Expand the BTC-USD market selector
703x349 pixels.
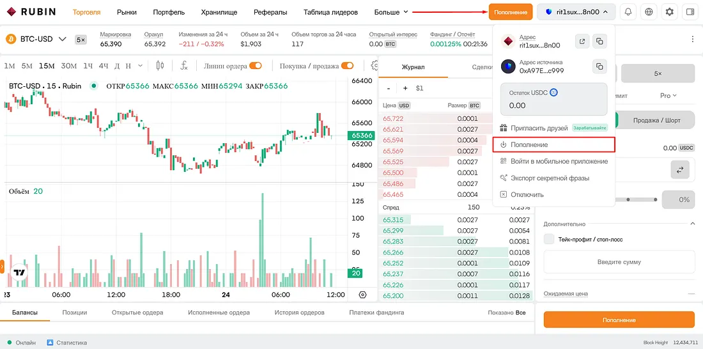tap(37, 39)
